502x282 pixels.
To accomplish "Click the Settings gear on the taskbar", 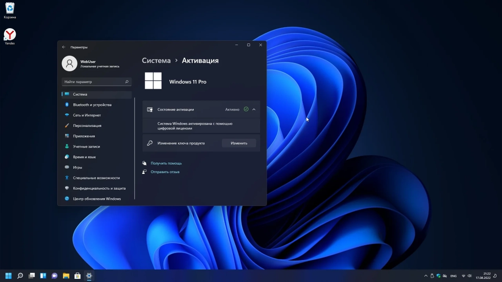I will (89, 276).
